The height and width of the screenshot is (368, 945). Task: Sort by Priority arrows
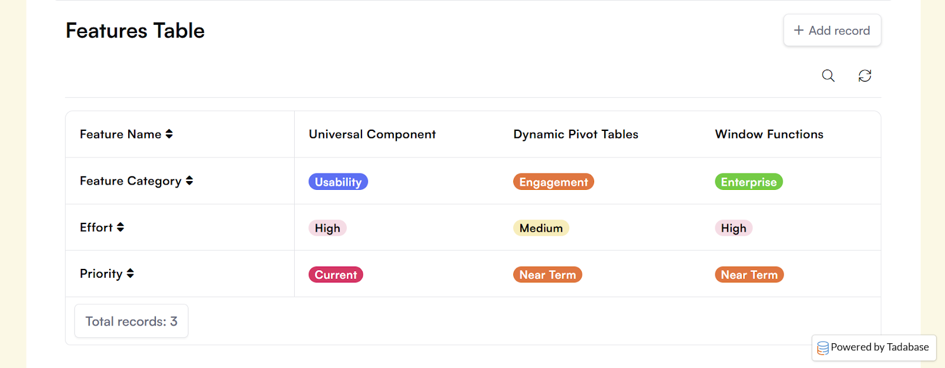(x=131, y=274)
